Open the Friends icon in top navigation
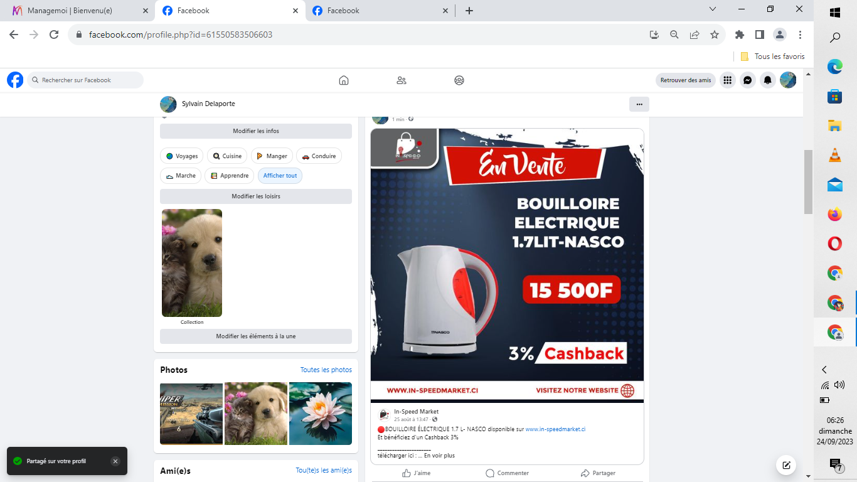The image size is (857, 482). (402, 80)
